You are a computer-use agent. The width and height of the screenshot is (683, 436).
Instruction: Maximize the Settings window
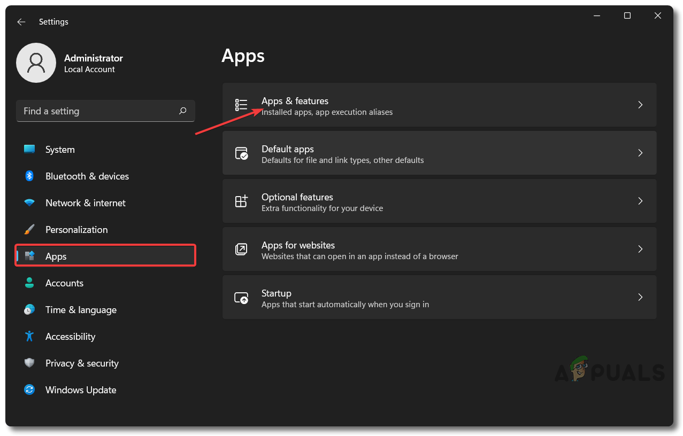[627, 16]
